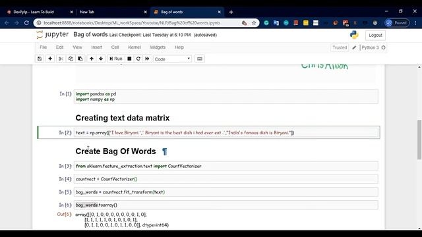The image size is (422, 237).
Task: Click the Logout button
Action: pos(375,35)
